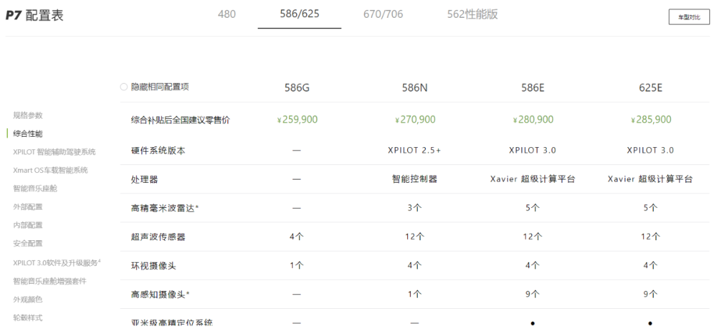
Task: Open 轮毂样式 sidebar item
Action: pyautogui.click(x=28, y=317)
